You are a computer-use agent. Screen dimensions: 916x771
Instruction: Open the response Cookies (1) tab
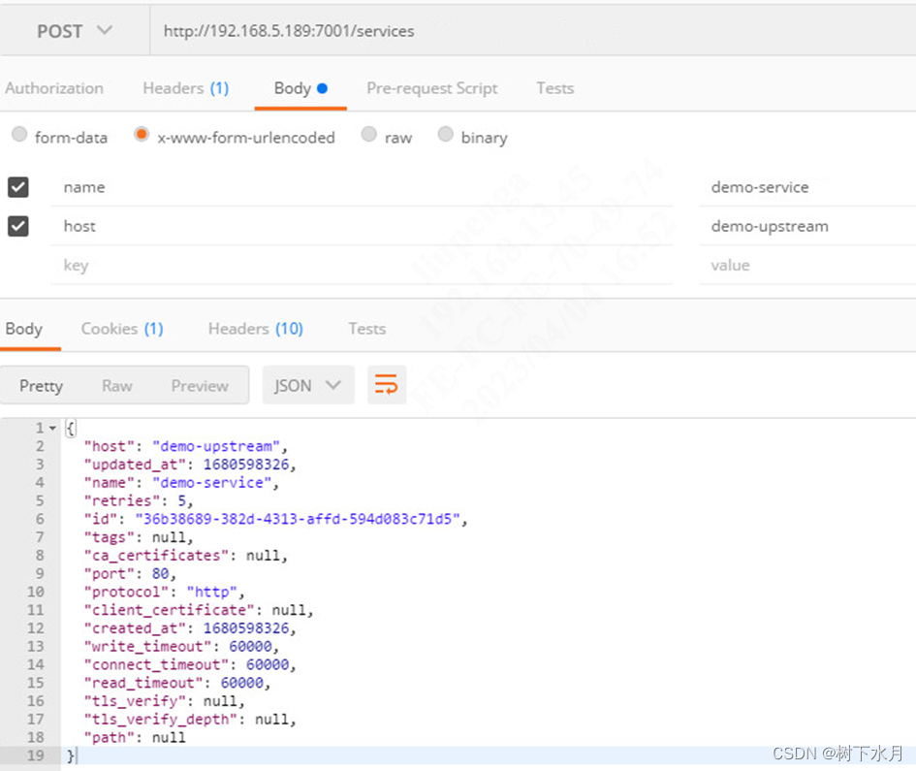[x=122, y=329]
